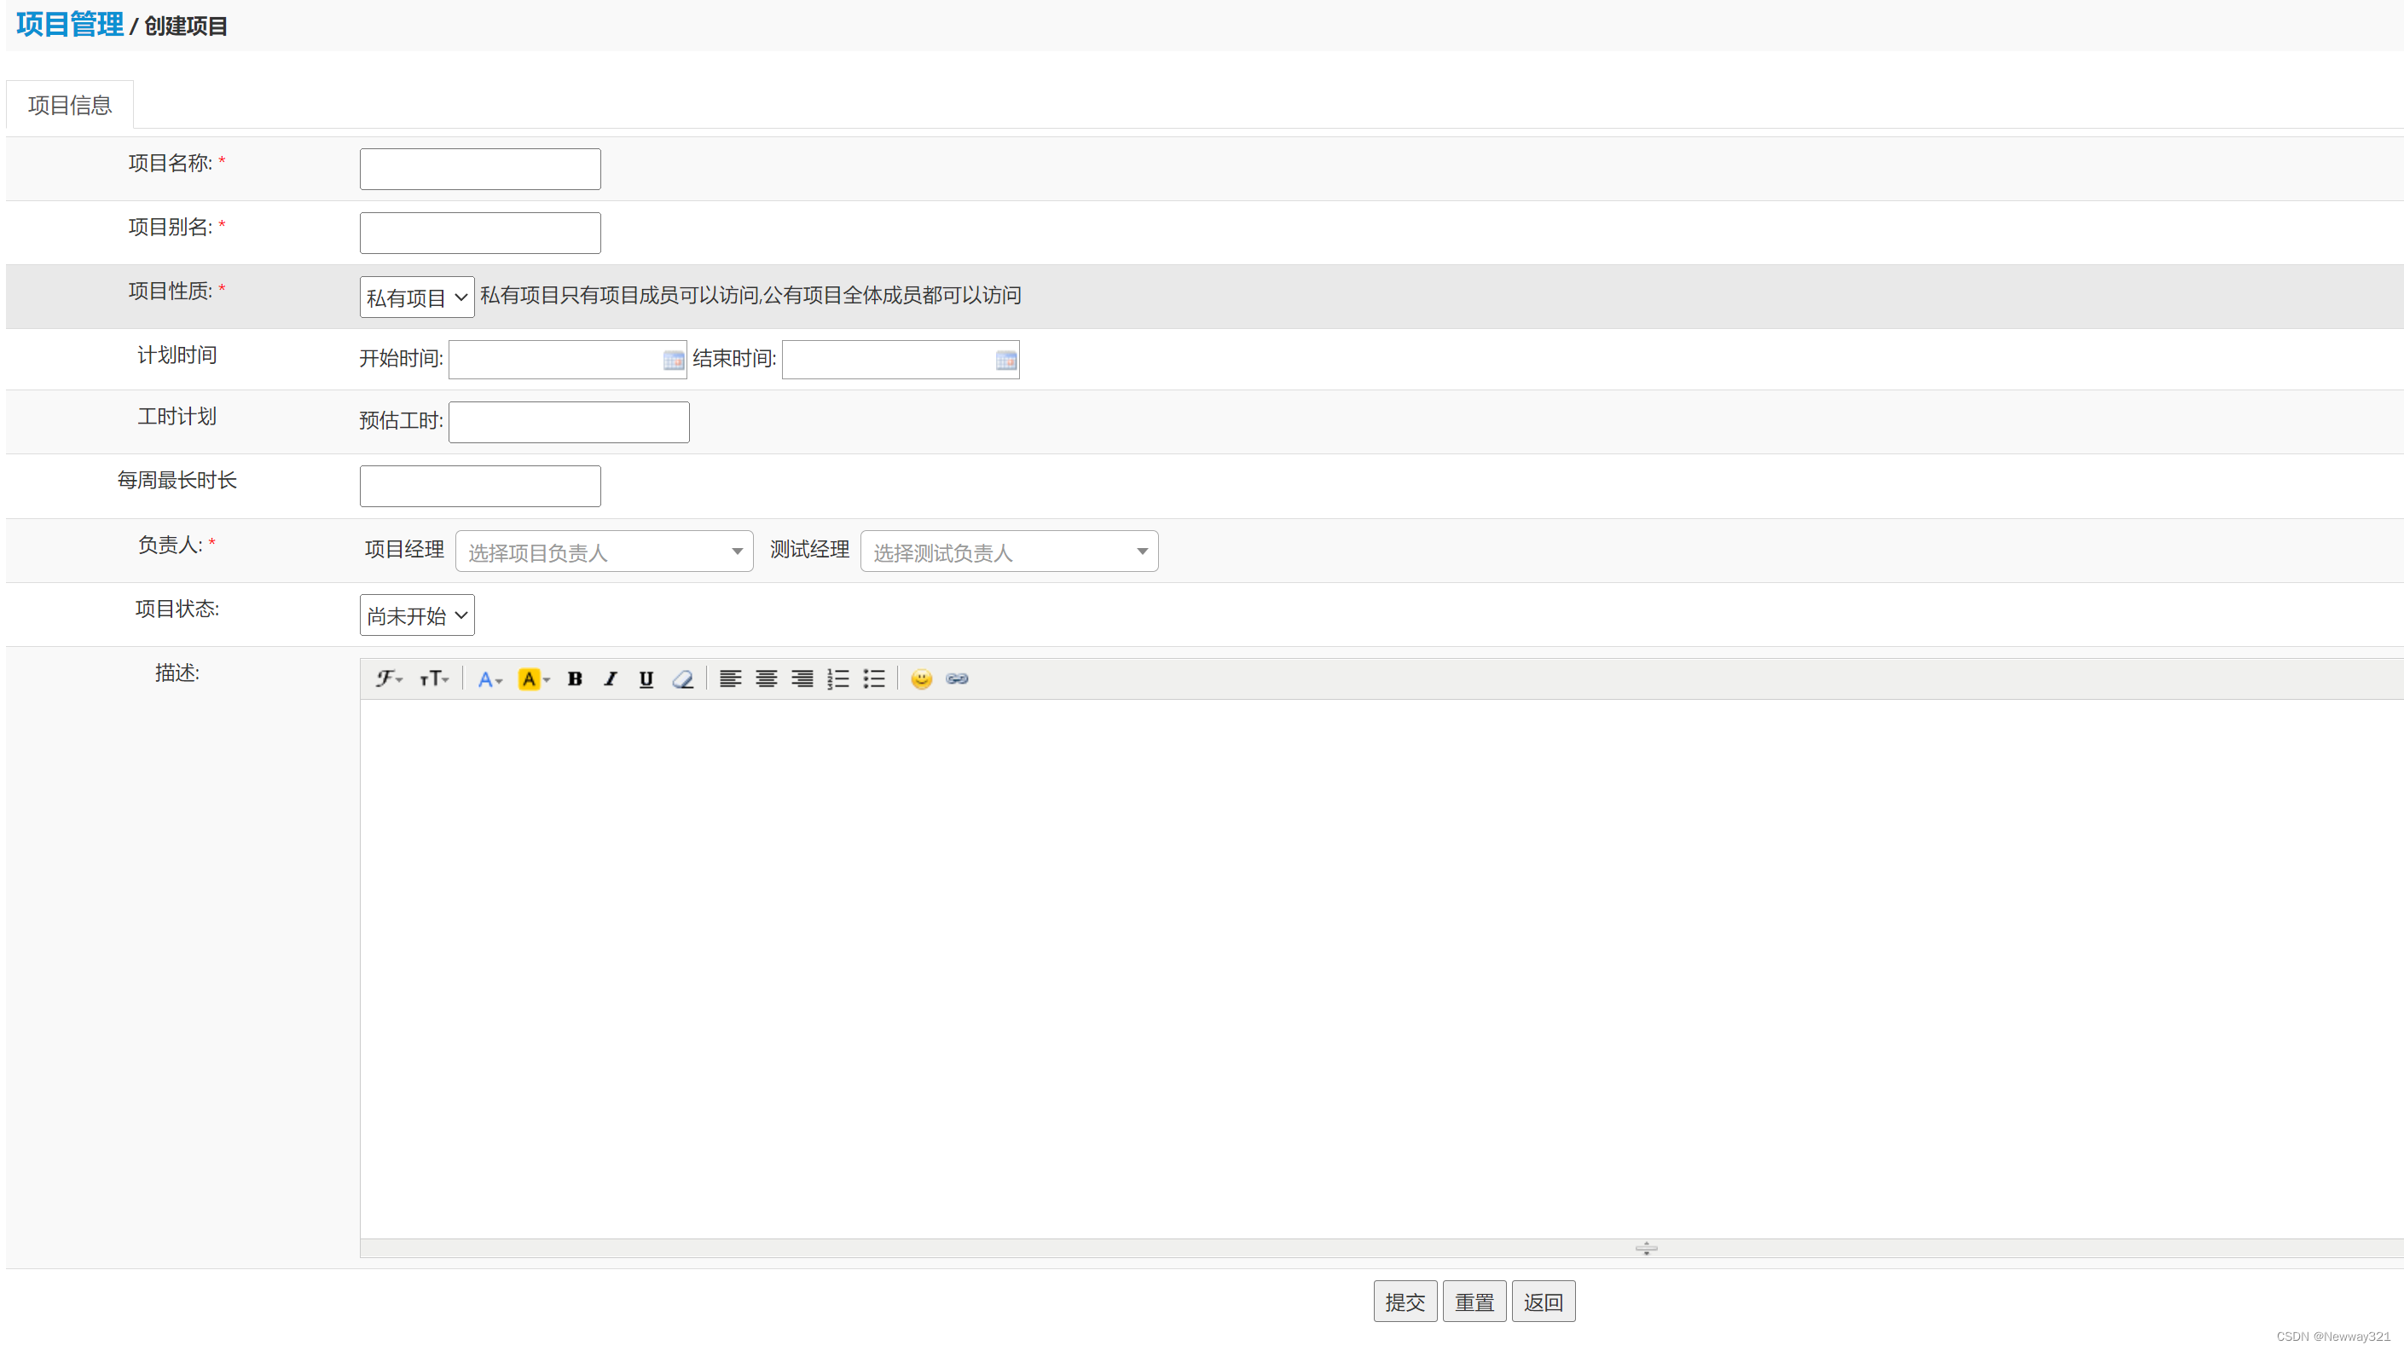Screen dimensions: 2404x1351
Task: Focus the 项目名称 input field
Action: coord(481,170)
